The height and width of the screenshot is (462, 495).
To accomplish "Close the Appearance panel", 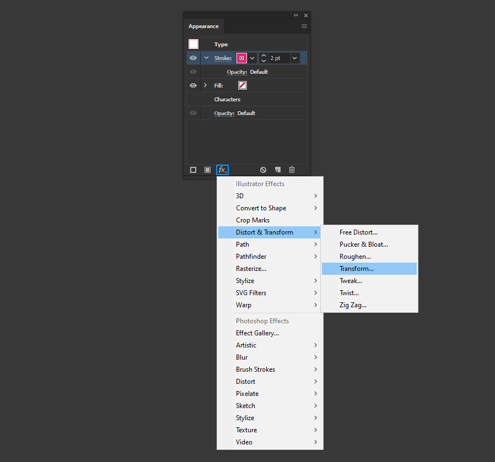I will click(x=306, y=15).
